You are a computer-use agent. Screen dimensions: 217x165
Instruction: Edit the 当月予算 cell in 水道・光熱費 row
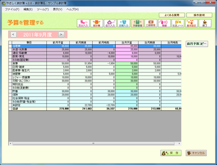pyautogui.click(x=127, y=49)
